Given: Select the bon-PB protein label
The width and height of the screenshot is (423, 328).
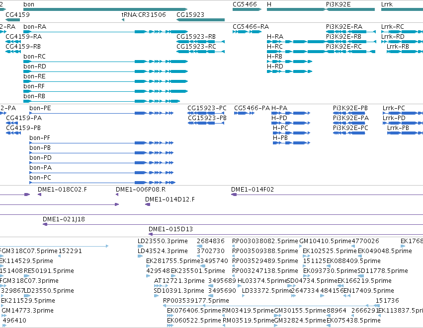Looking at the screenshot, I should point(40,148).
